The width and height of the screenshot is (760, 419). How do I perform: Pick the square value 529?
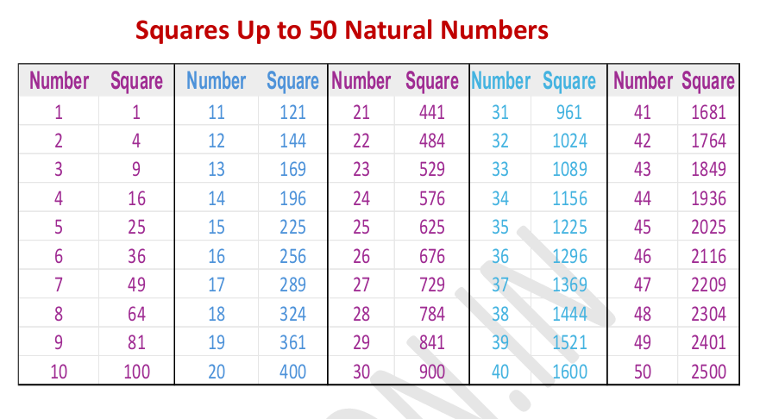(x=432, y=170)
